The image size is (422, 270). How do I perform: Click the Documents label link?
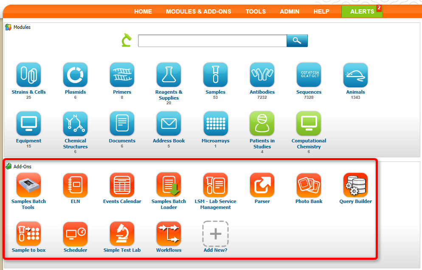[122, 140]
